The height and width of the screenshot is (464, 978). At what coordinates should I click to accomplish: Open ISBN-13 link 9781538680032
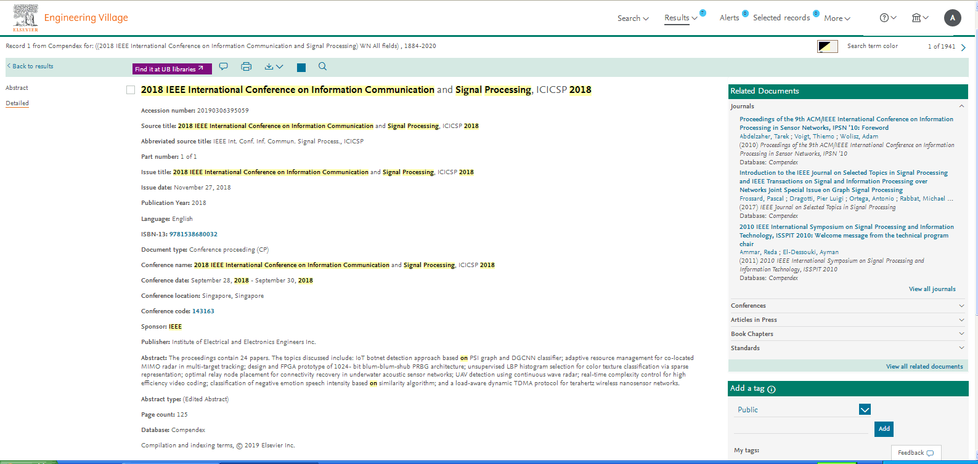pos(194,234)
